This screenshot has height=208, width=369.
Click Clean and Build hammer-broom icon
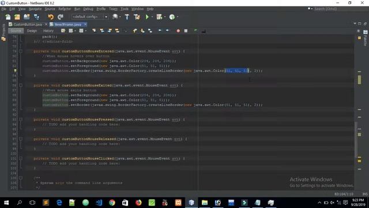click(137, 17)
